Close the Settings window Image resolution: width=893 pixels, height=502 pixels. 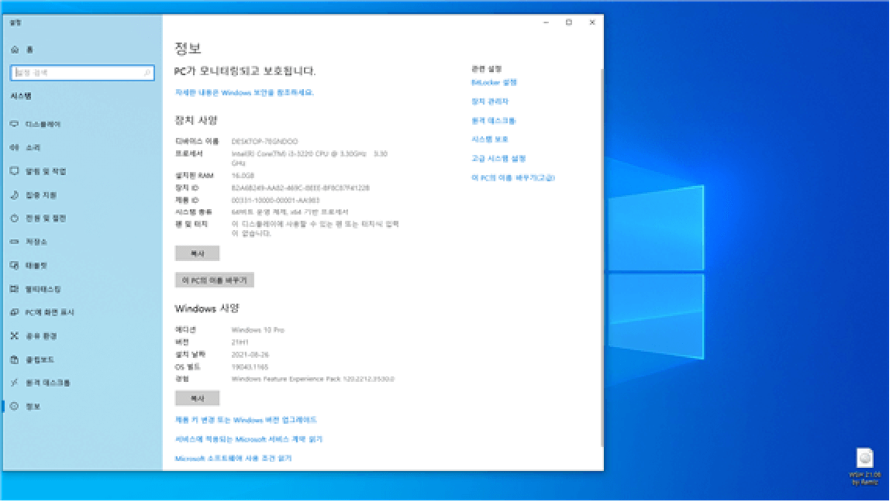pyautogui.click(x=594, y=22)
